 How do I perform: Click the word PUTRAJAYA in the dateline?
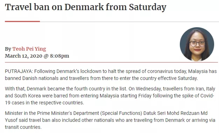[x=18, y=71]
